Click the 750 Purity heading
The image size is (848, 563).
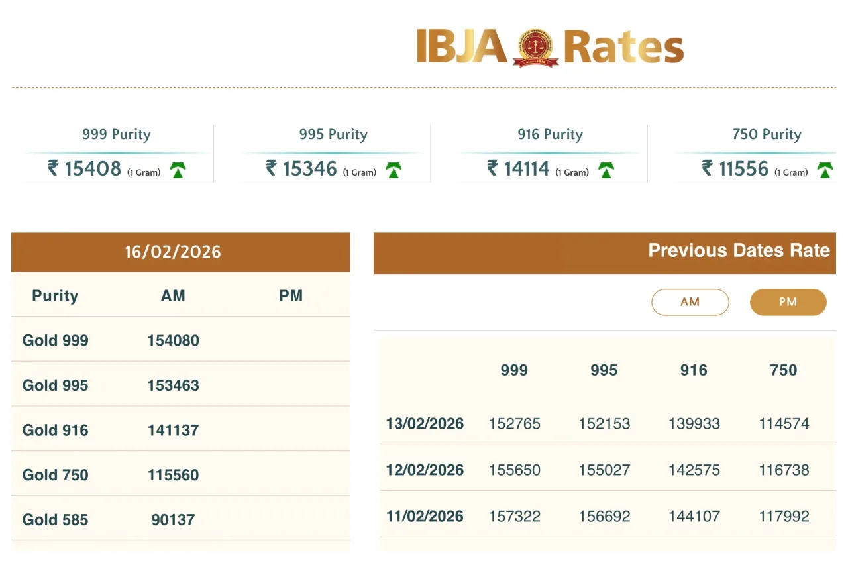coord(767,134)
